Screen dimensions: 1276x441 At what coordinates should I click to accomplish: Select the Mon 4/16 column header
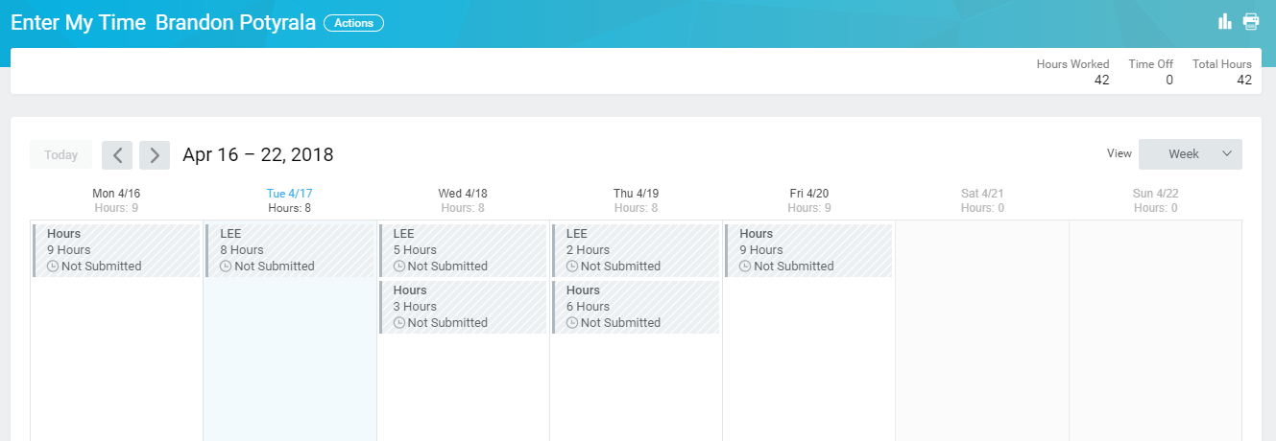pyautogui.click(x=116, y=194)
